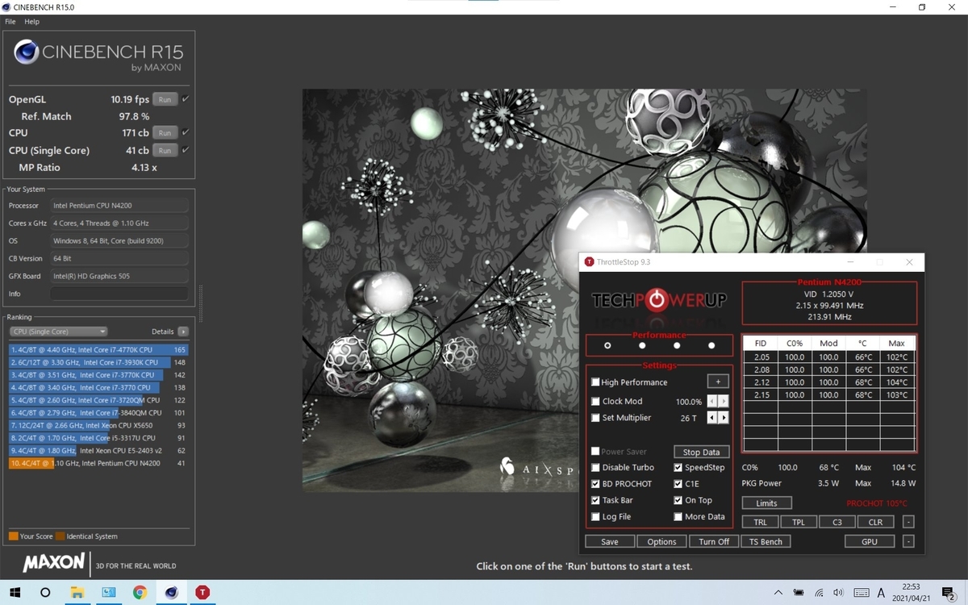Enable the Disable Turbo checkbox
The width and height of the screenshot is (968, 605).
[x=595, y=468]
